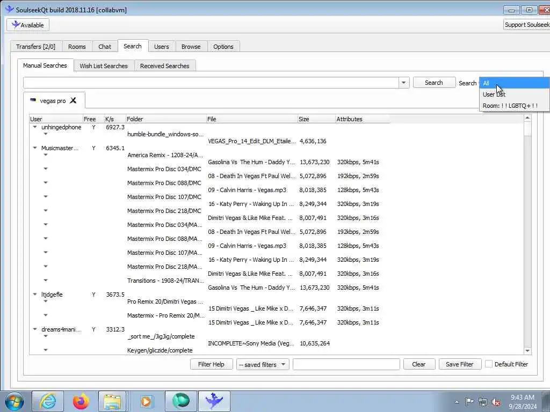Click the network tray icon

pyautogui.click(x=483, y=401)
